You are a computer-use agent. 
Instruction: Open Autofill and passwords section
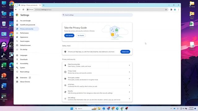tap(27, 25)
